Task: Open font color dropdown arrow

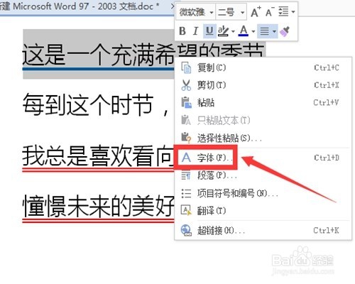Action: (x=253, y=31)
